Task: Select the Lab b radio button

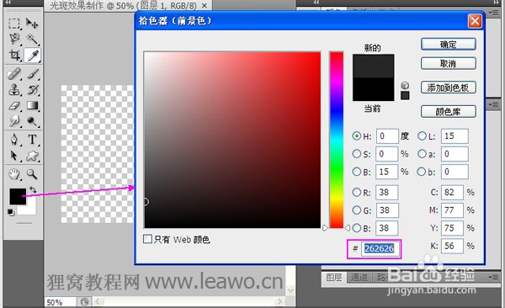Action: click(422, 172)
